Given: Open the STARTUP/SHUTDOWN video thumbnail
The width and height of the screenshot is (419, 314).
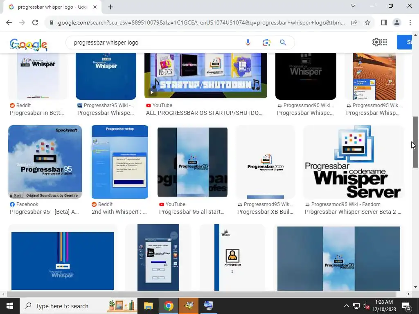Looking at the screenshot, I should pos(206,75).
